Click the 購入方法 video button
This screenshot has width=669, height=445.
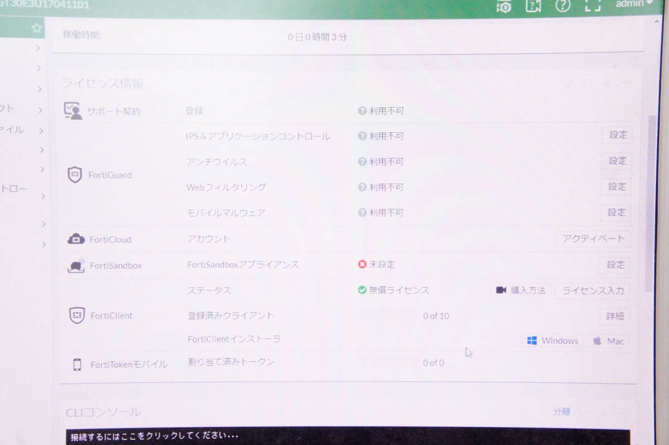(520, 290)
